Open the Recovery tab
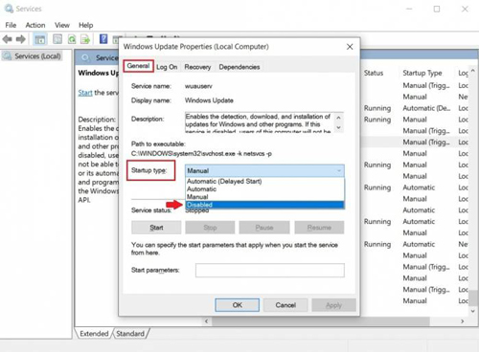479x352 pixels. click(x=197, y=67)
